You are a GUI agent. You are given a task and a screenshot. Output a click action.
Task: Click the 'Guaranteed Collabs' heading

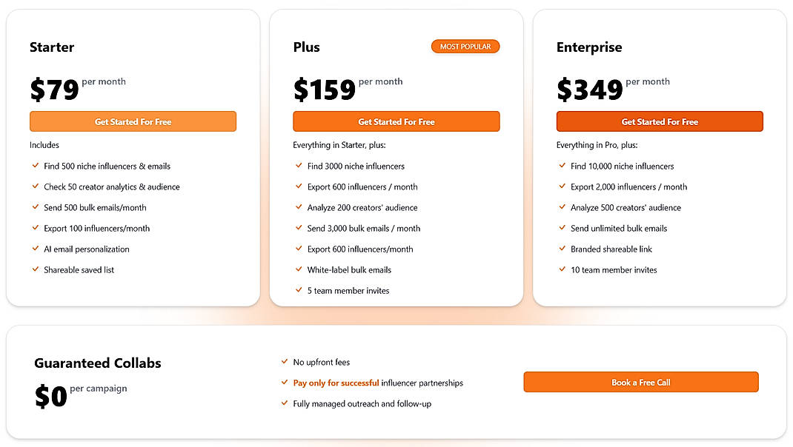pyautogui.click(x=97, y=363)
